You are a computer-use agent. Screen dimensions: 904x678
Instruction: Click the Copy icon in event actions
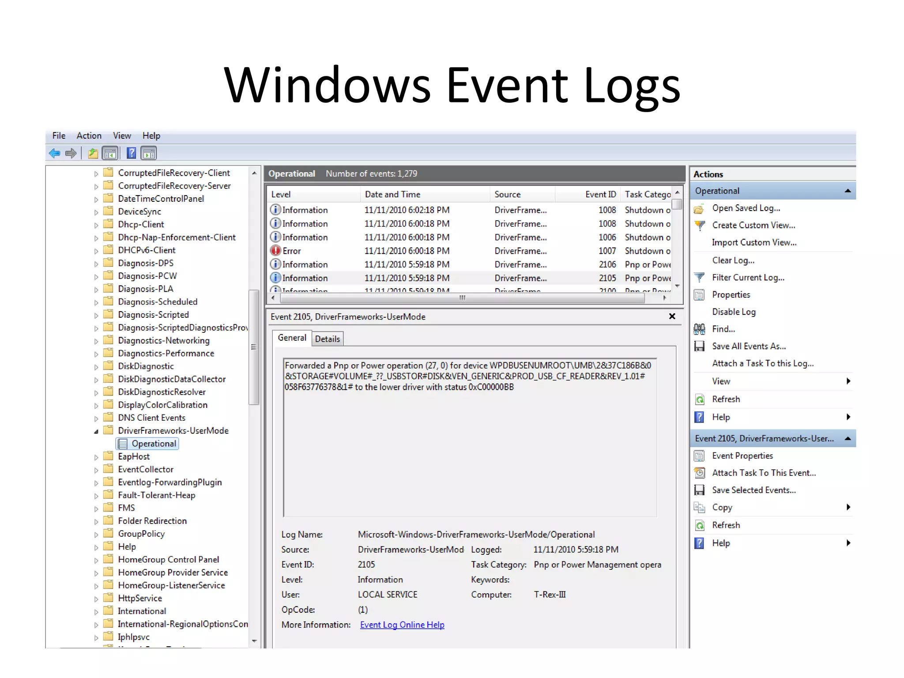click(699, 508)
